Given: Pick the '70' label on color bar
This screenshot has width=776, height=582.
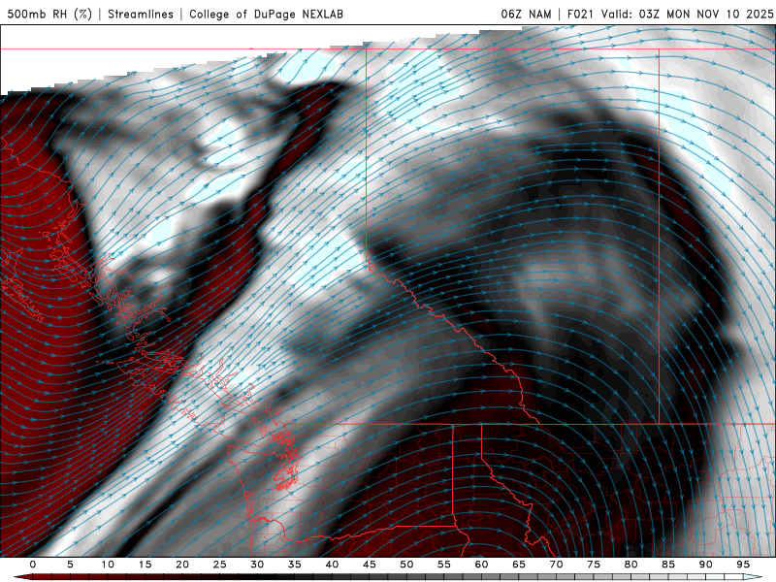Looking at the screenshot, I should point(556,565).
